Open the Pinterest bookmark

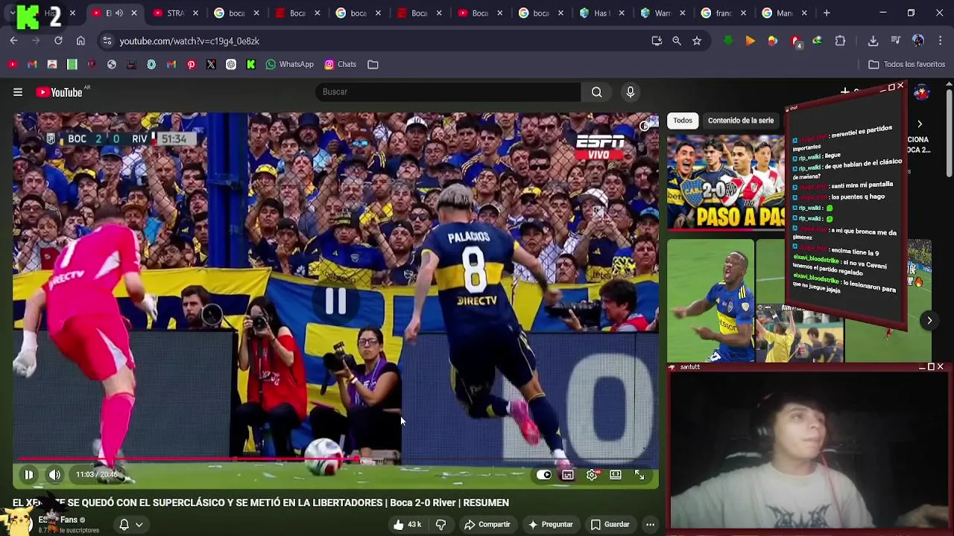(191, 64)
